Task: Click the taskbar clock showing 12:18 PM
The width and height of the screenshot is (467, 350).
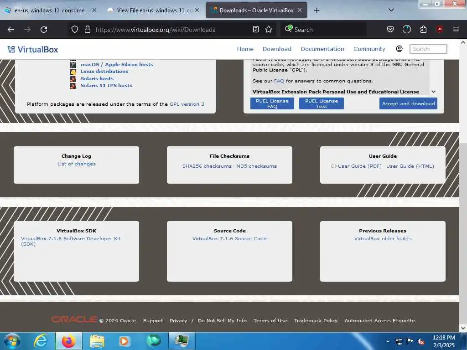Action: click(x=443, y=341)
